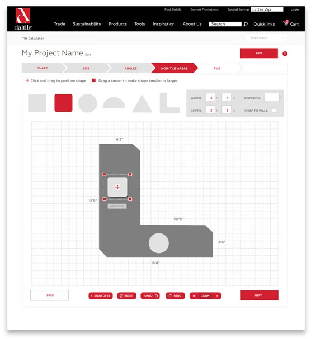The image size is (316, 339).
Task: Click the top-right red resize handle
Action: tap(130, 174)
